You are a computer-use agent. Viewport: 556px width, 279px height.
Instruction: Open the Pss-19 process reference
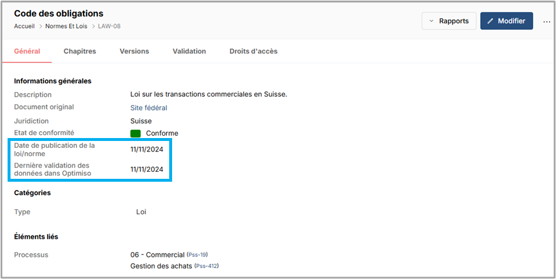[x=197, y=255]
